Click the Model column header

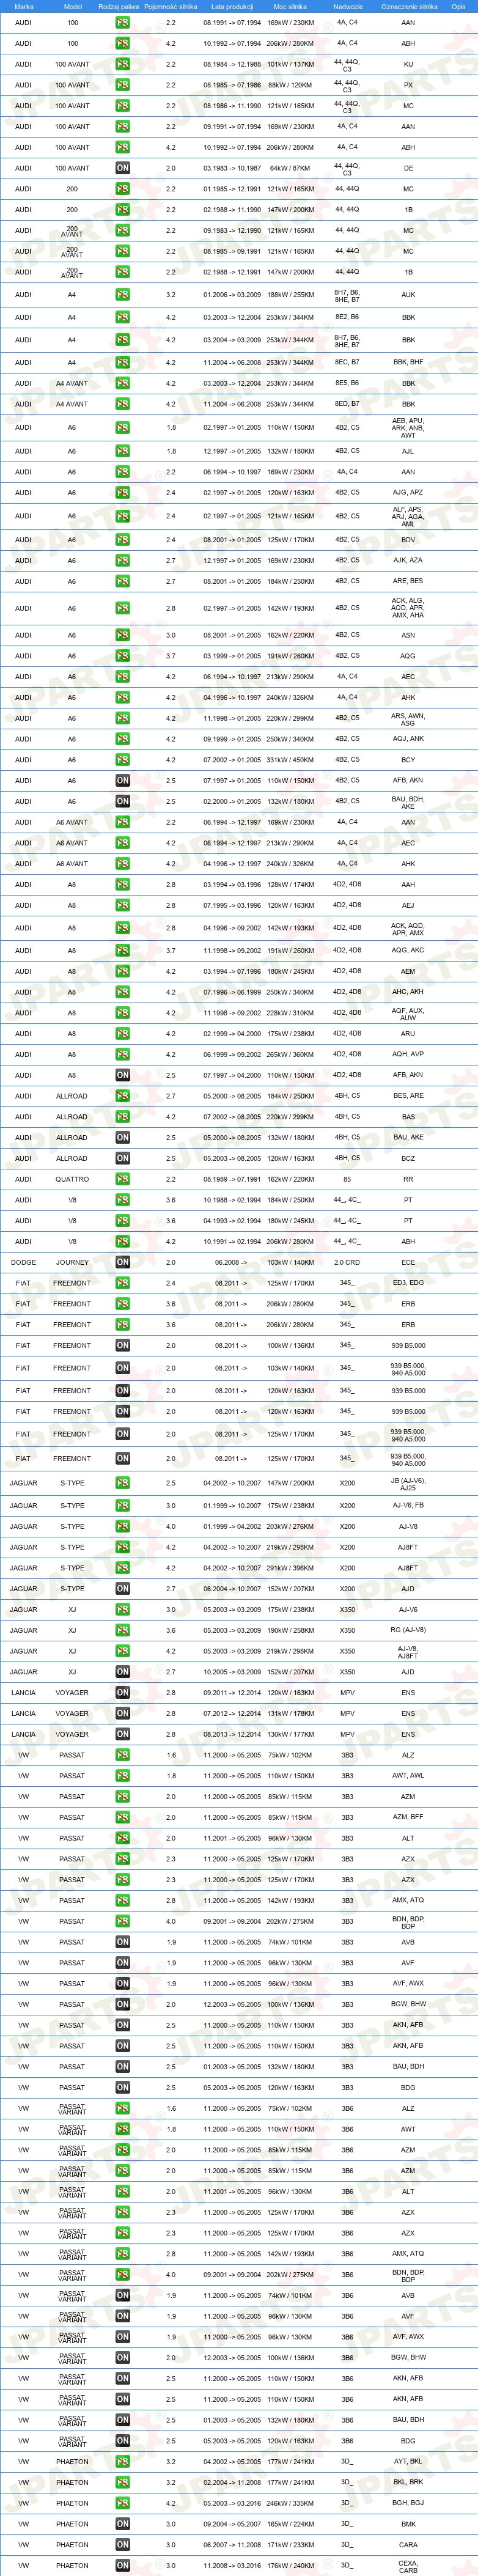coord(72,6)
